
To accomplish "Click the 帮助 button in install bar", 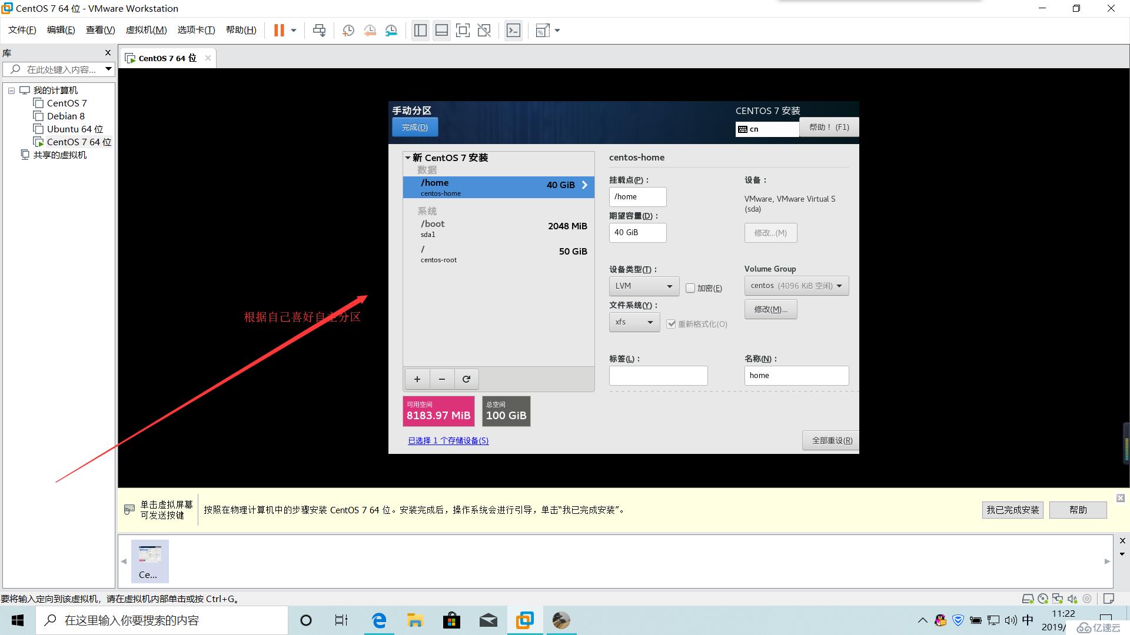I will (1078, 510).
